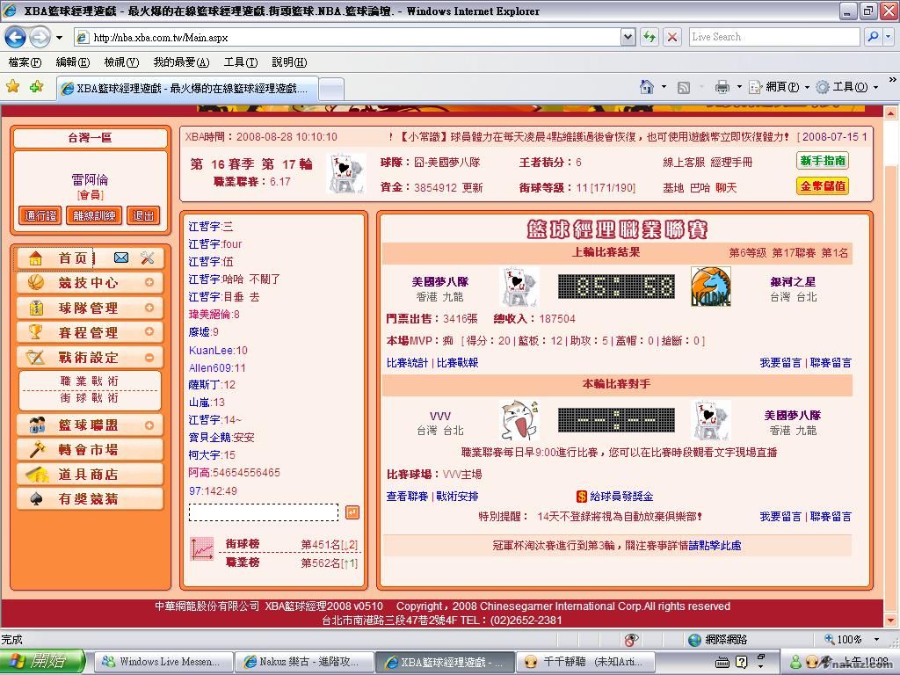The height and width of the screenshot is (675, 900).
Task: Click the chat message input box
Action: click(264, 512)
